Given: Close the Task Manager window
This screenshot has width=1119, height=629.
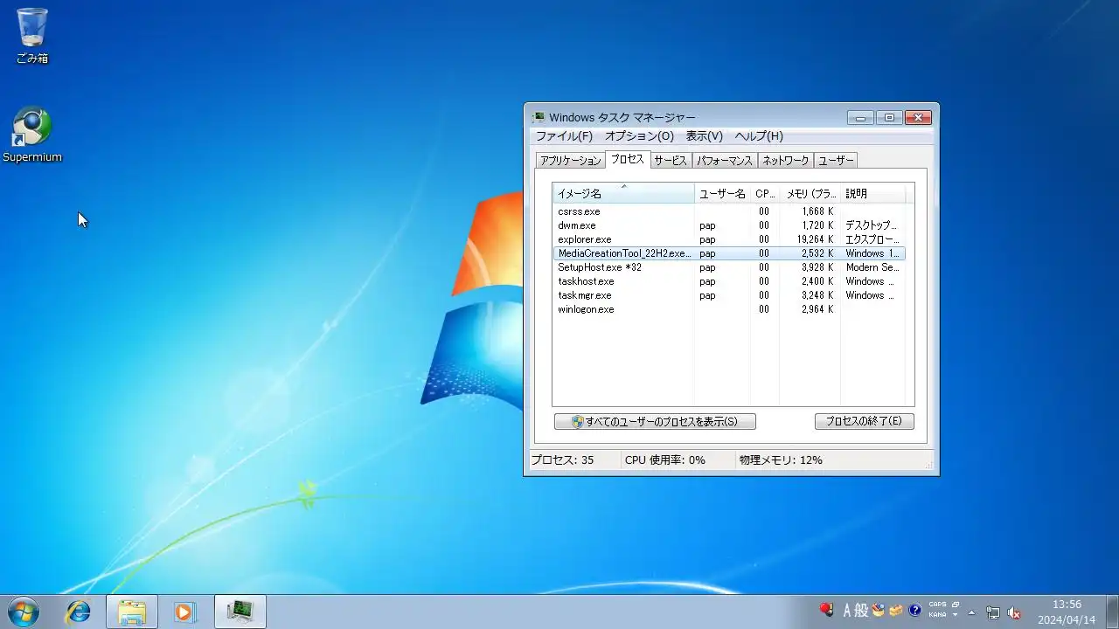Looking at the screenshot, I should pyautogui.click(x=918, y=118).
